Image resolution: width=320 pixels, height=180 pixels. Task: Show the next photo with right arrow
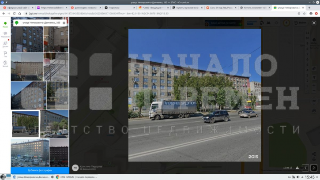314,168
